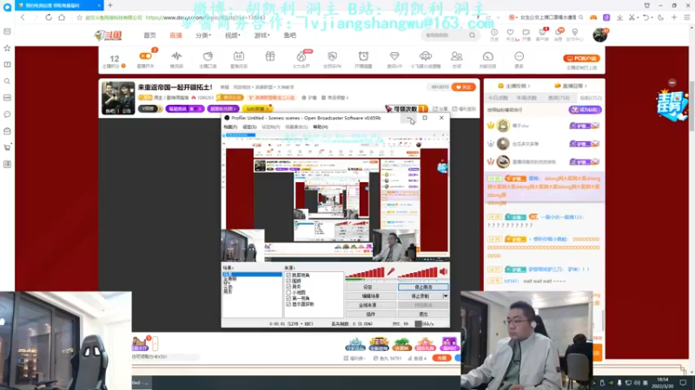
Task: Click the fire icon with NEW badge
Action: (x=301, y=56)
